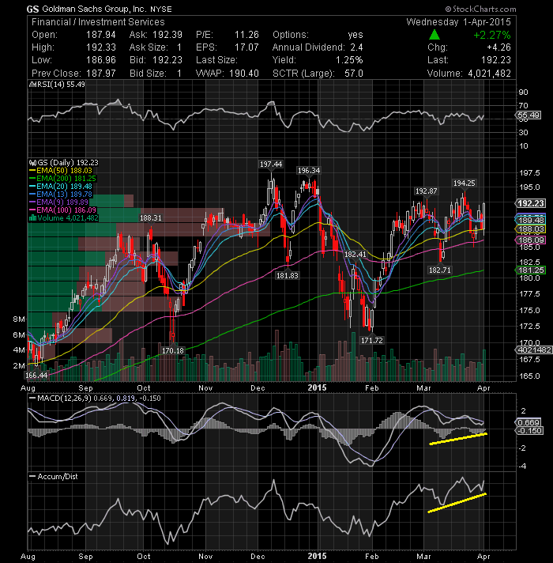Click the 181.25 green EMA axis tag
The width and height of the screenshot is (553, 563).
coord(530,270)
